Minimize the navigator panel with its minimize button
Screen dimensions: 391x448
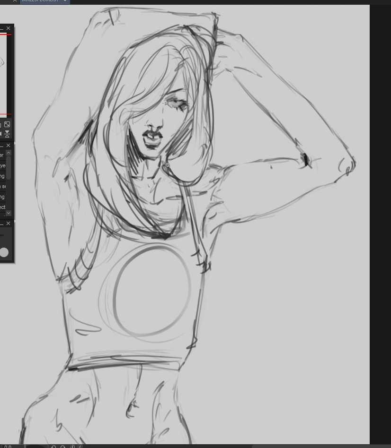point(1,28)
